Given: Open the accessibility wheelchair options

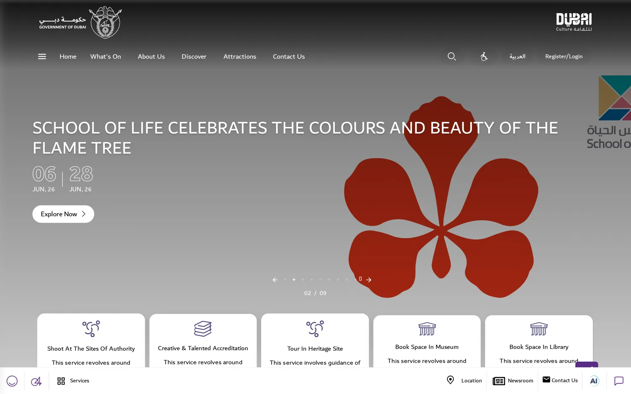Looking at the screenshot, I should tap(484, 56).
